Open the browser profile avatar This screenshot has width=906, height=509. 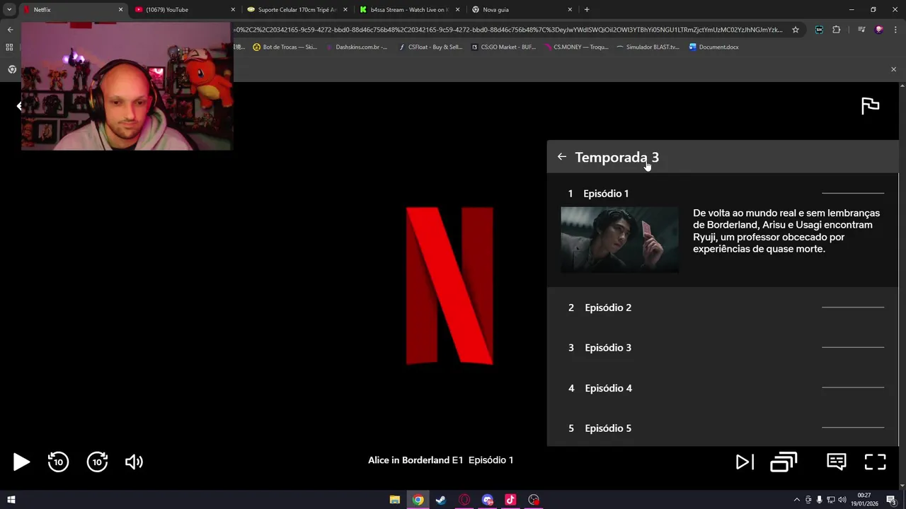click(x=879, y=30)
